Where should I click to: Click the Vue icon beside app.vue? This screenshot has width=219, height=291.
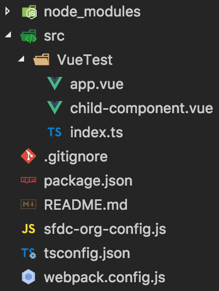[x=55, y=83]
